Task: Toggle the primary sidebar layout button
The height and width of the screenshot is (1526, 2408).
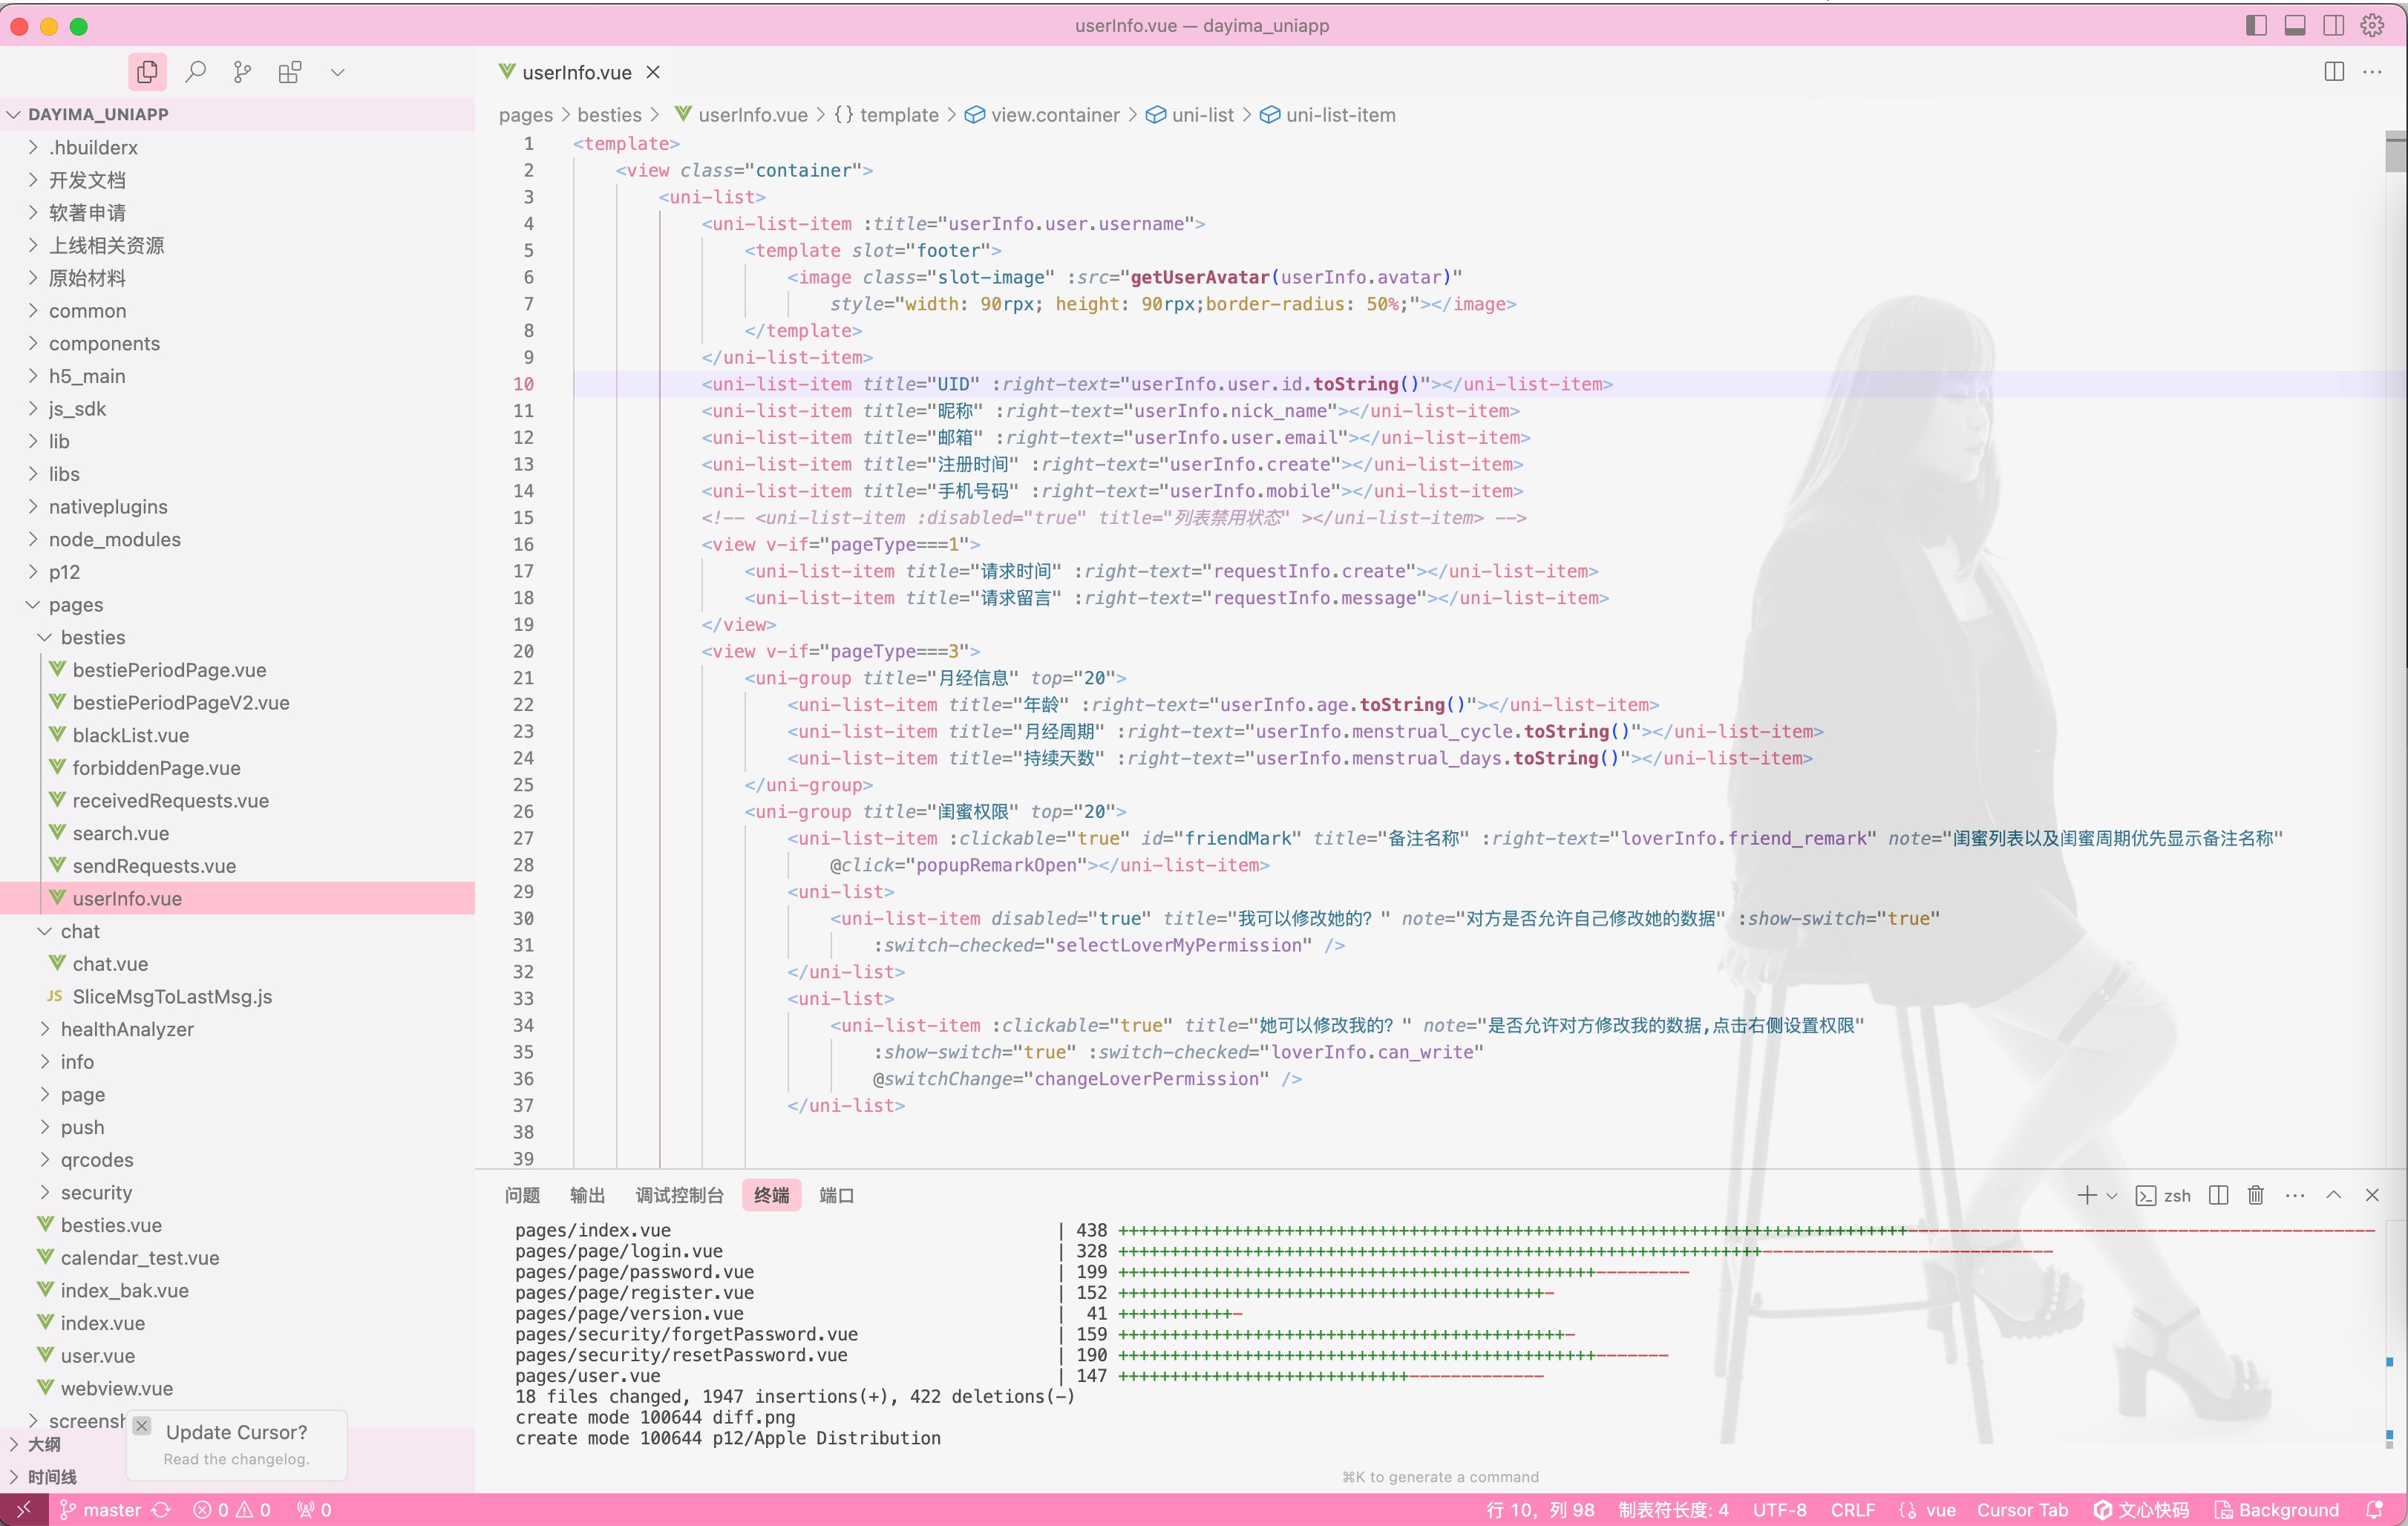Action: 2256,25
